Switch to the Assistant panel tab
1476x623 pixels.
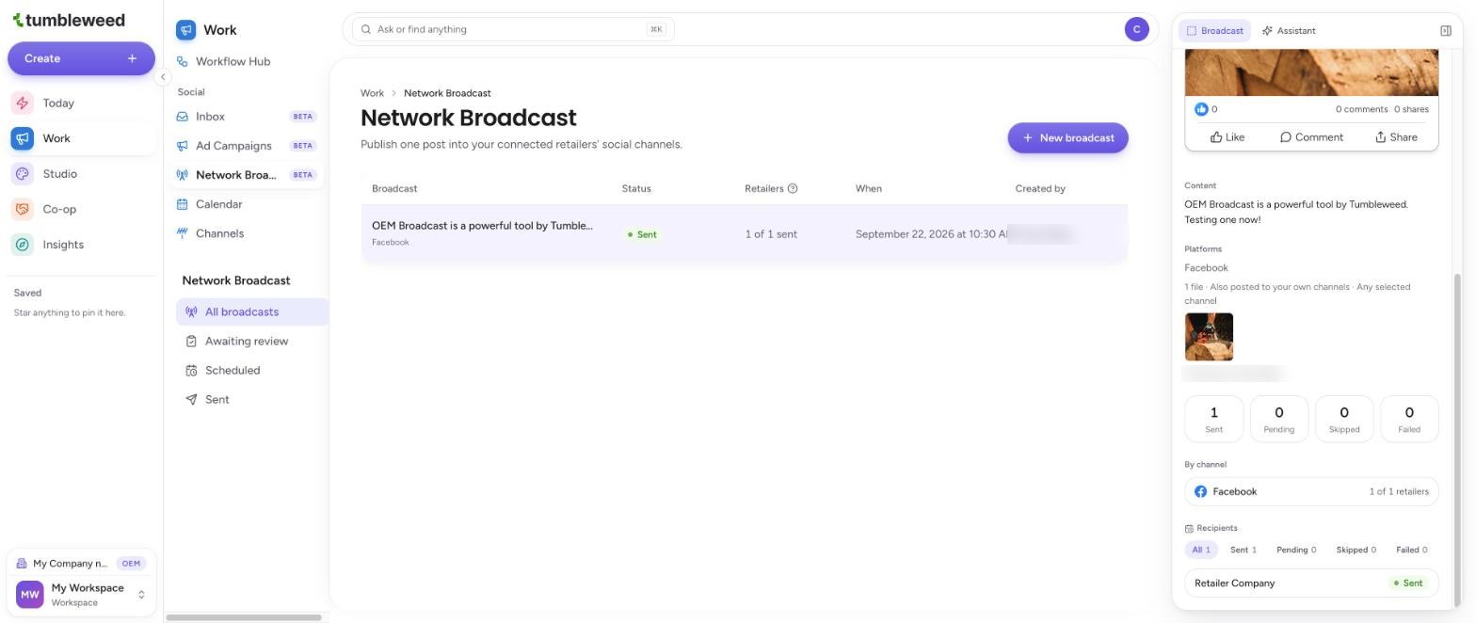[x=1289, y=31]
